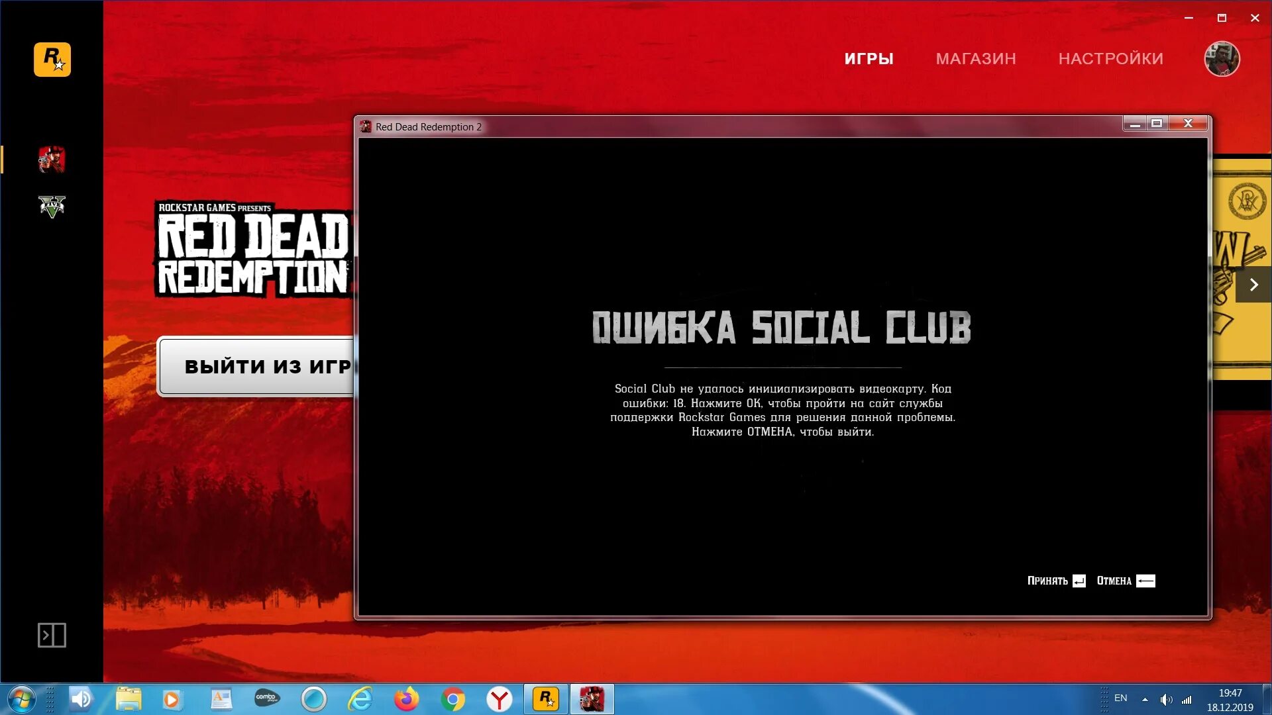Screen dimensions: 1272x715
Task: Open the blue circle taskbar app
Action: click(x=314, y=699)
